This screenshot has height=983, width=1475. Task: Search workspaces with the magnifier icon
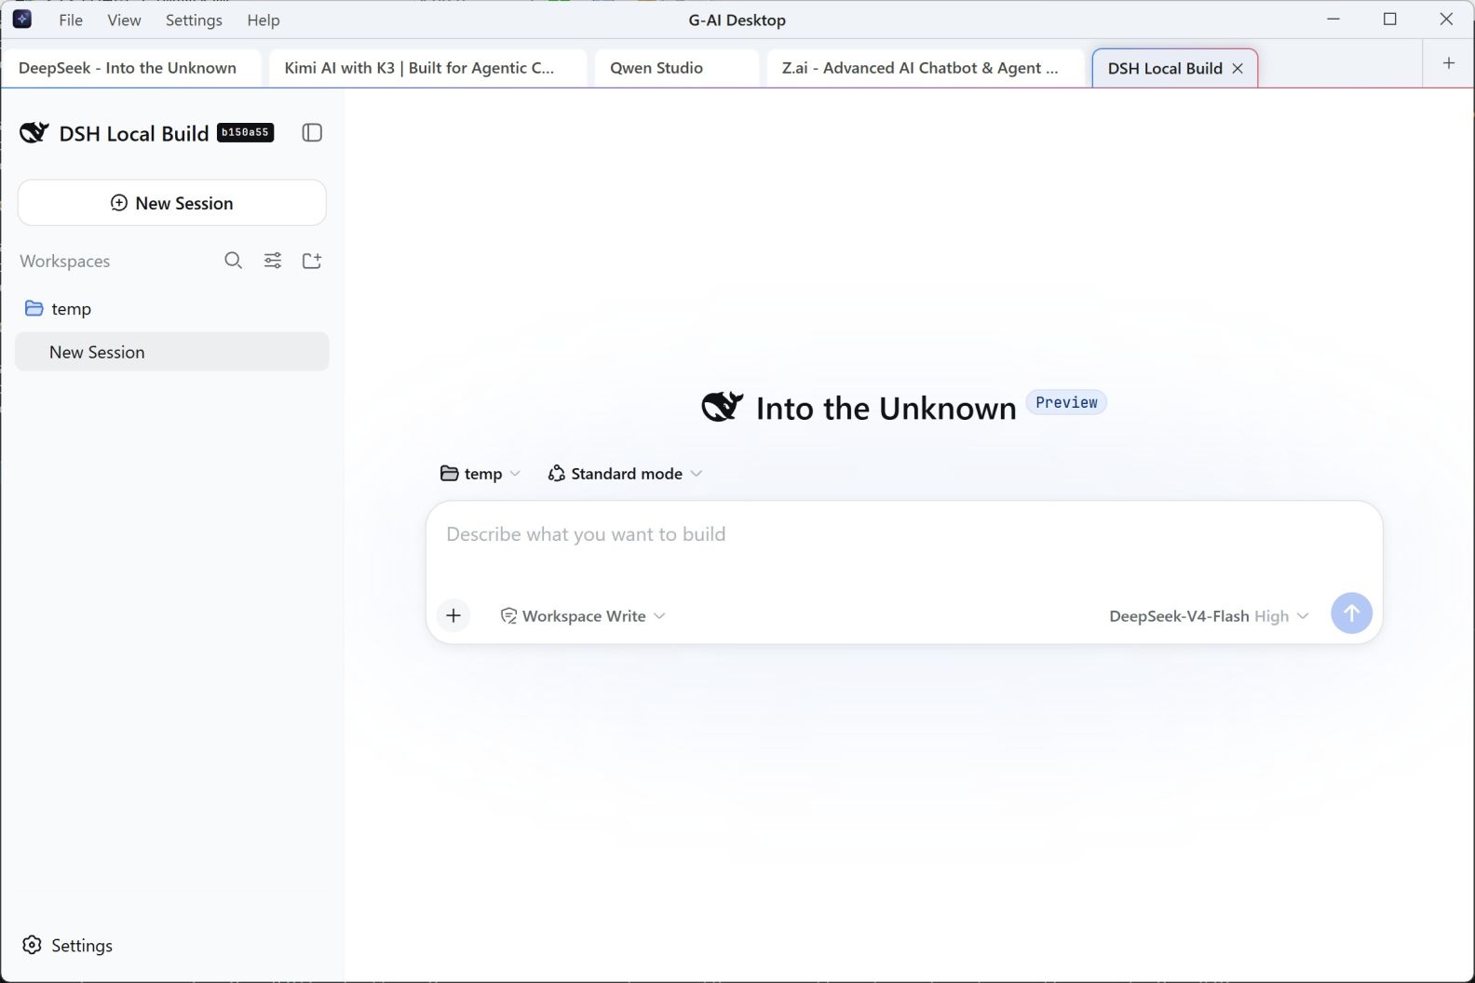pos(234,261)
